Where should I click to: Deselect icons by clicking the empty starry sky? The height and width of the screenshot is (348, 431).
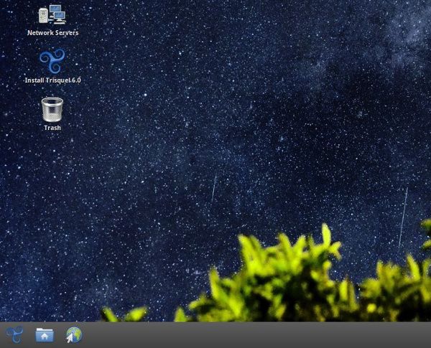(215, 108)
